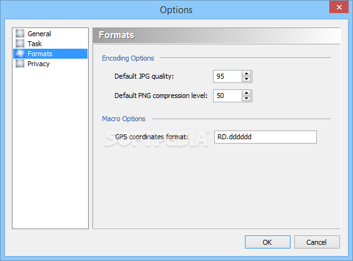The height and width of the screenshot is (261, 353).
Task: Click the Options title bar
Action: 176,10
